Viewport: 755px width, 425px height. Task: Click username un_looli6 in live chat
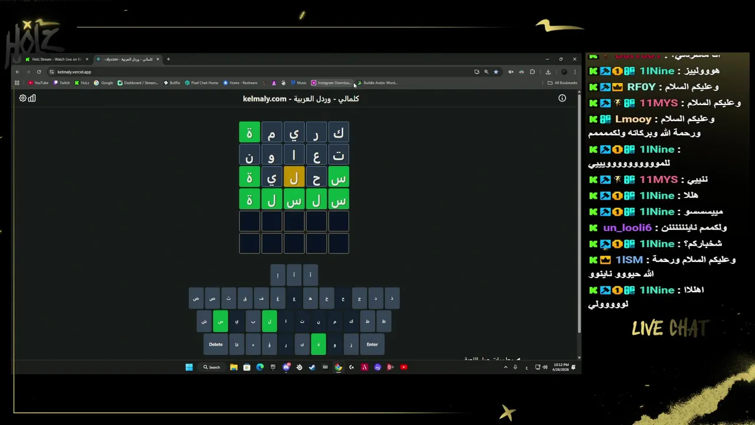coord(627,228)
